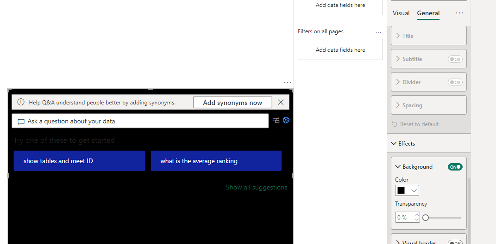496x244 pixels.
Task: Open Format pane more options ellipsis
Action: (459, 13)
